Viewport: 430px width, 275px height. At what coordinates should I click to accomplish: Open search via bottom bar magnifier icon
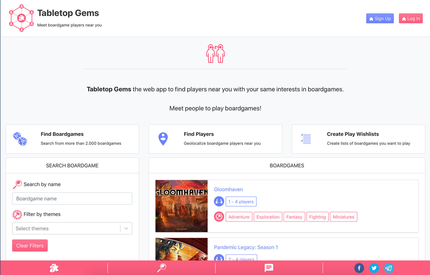(162, 268)
